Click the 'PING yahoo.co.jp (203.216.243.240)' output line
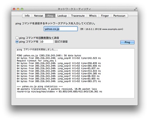The image size is (149, 121). click(49, 55)
